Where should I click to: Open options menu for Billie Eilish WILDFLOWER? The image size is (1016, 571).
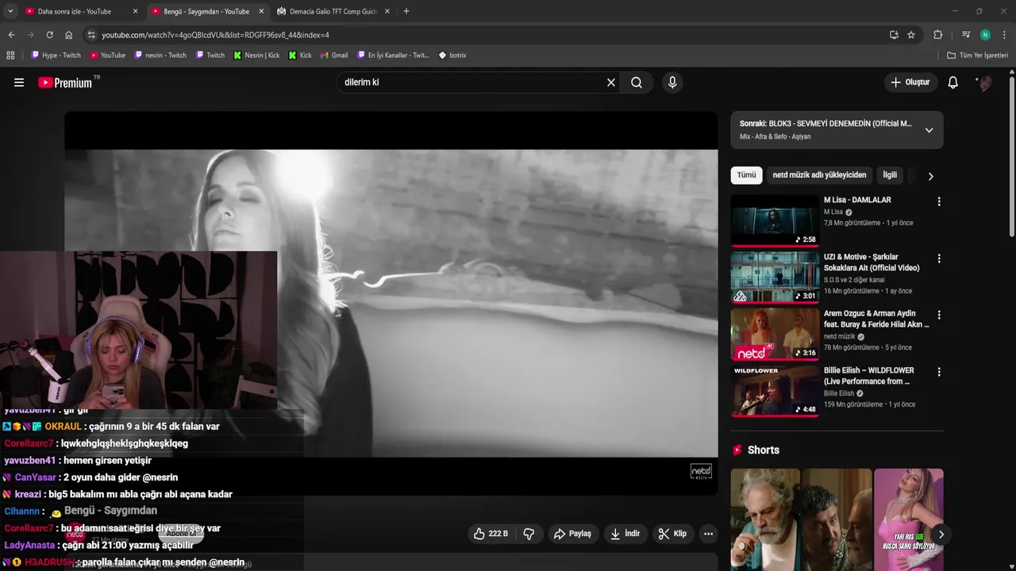coord(939,372)
